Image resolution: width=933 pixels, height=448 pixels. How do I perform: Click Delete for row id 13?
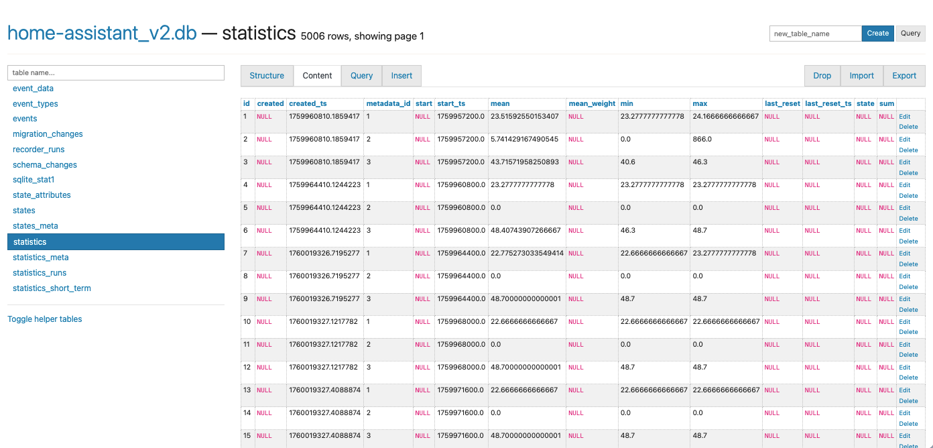(x=909, y=400)
